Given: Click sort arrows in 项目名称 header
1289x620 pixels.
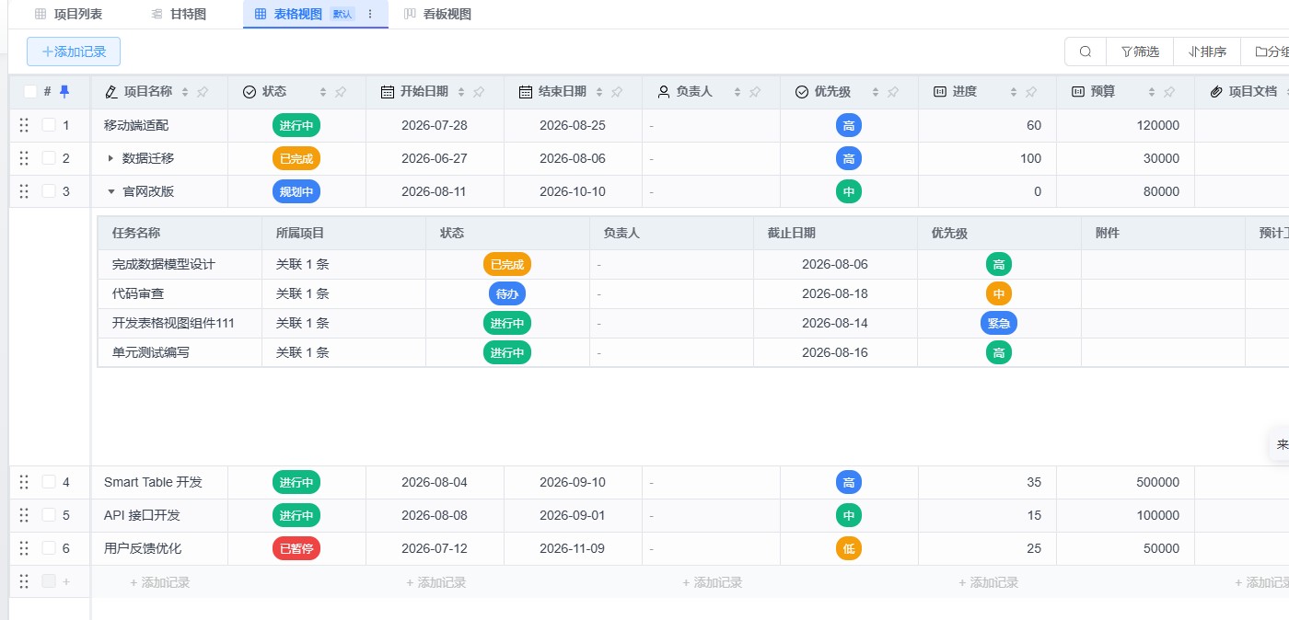Looking at the screenshot, I should tap(185, 92).
